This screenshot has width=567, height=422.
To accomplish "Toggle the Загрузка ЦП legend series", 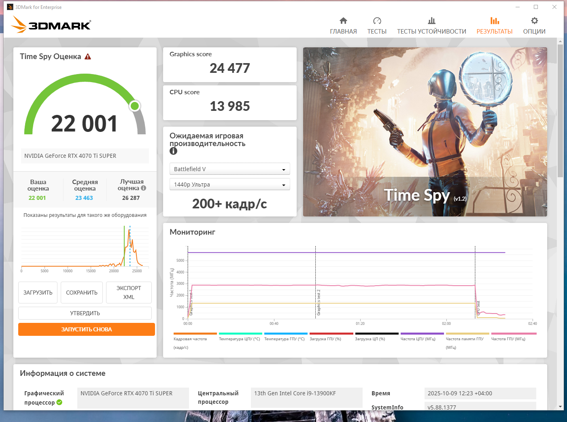I will click(x=377, y=337).
